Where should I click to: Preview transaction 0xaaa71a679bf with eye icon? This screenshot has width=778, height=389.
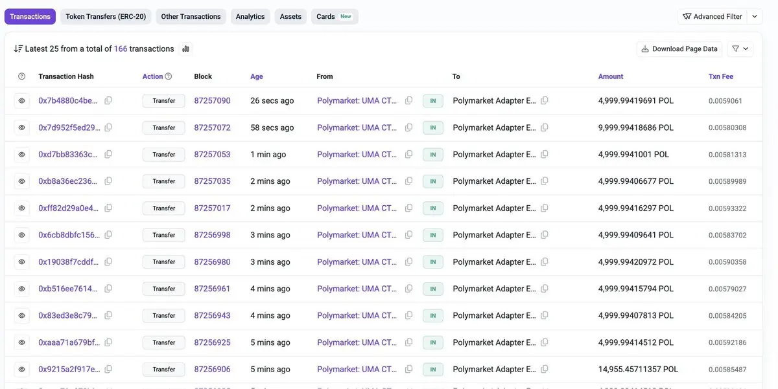tap(21, 342)
